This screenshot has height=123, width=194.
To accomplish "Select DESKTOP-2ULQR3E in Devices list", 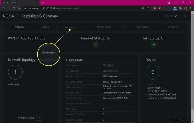I will pos(158,91).
